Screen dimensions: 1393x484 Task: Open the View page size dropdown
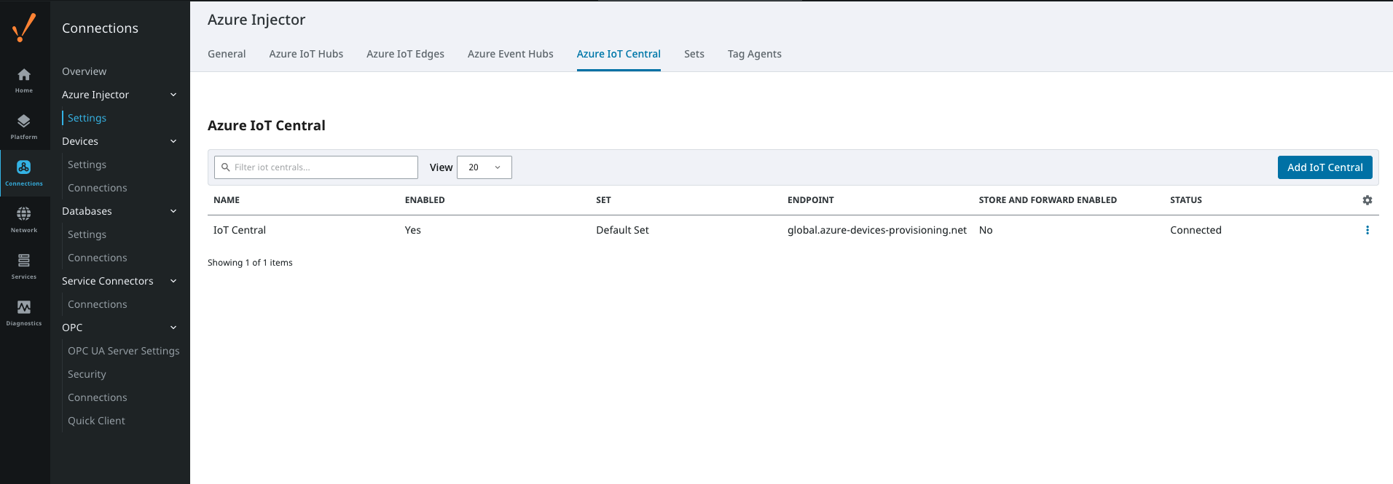click(x=484, y=167)
